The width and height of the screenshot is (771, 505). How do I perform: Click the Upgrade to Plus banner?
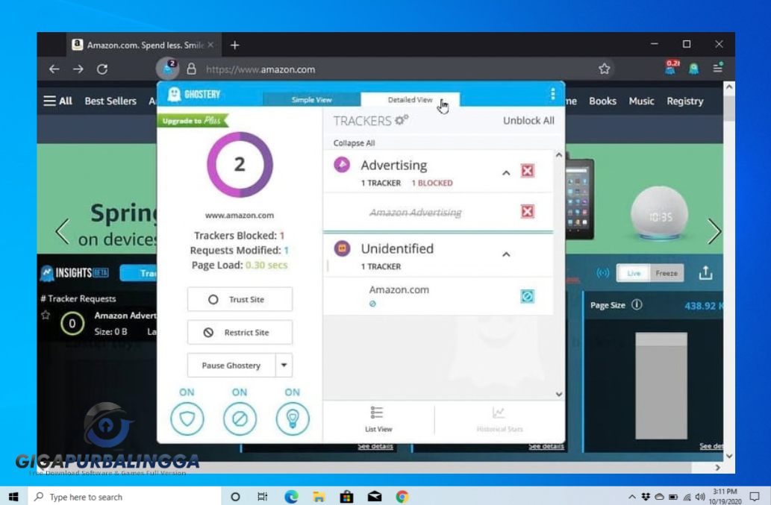coord(193,120)
